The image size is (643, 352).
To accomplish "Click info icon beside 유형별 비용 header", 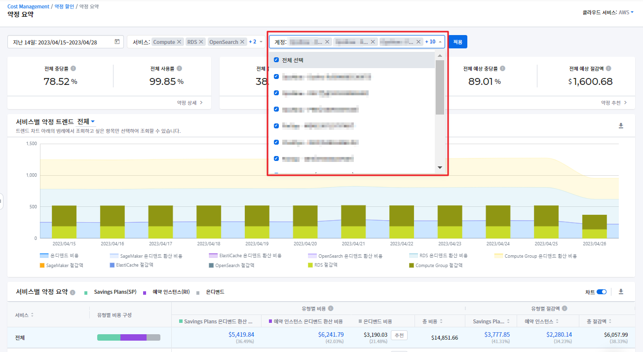I will pyautogui.click(x=331, y=309).
